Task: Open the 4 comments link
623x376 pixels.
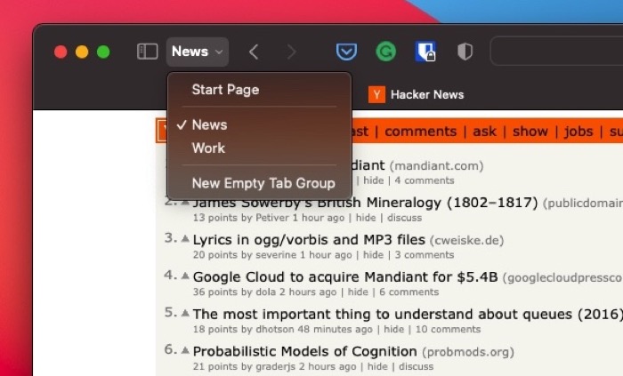Action: point(425,180)
